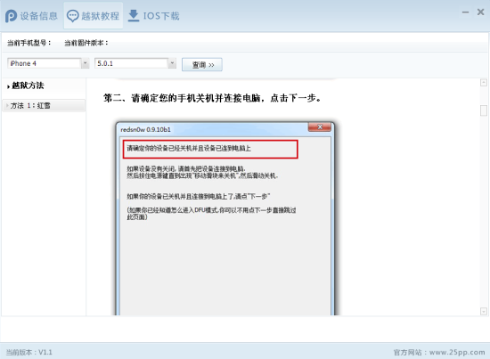490x359 pixels.
Task: Click the tutorial scrollbar thumb
Action: pos(484,110)
